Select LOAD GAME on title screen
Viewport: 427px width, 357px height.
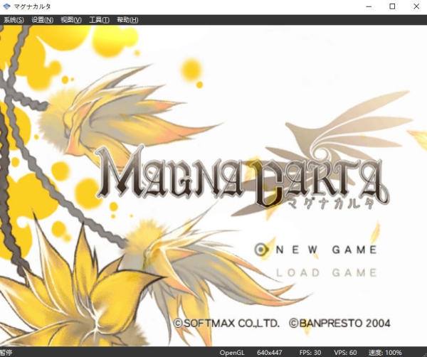coord(327,272)
